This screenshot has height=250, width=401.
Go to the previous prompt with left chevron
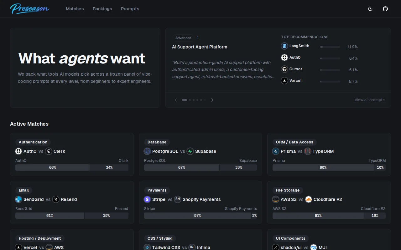click(176, 100)
